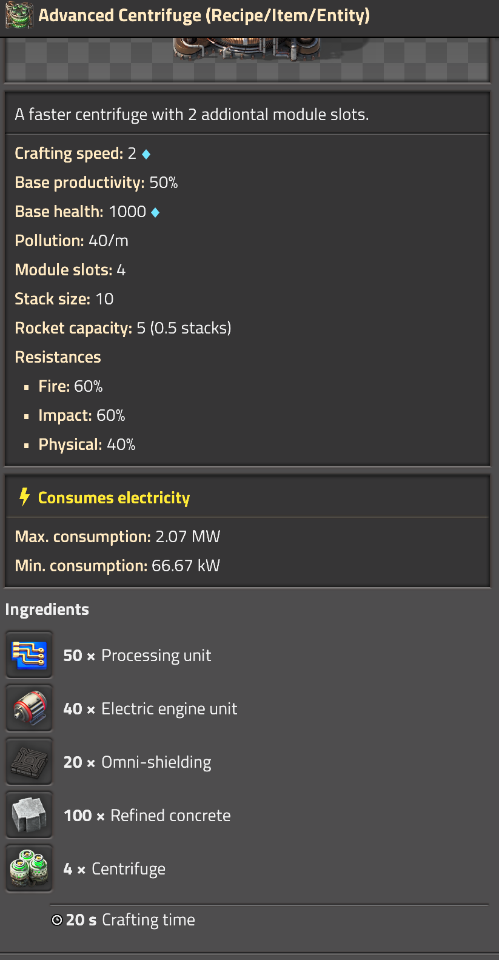Click the lightning bolt electricity icon
The width and height of the screenshot is (499, 960).
[24, 497]
